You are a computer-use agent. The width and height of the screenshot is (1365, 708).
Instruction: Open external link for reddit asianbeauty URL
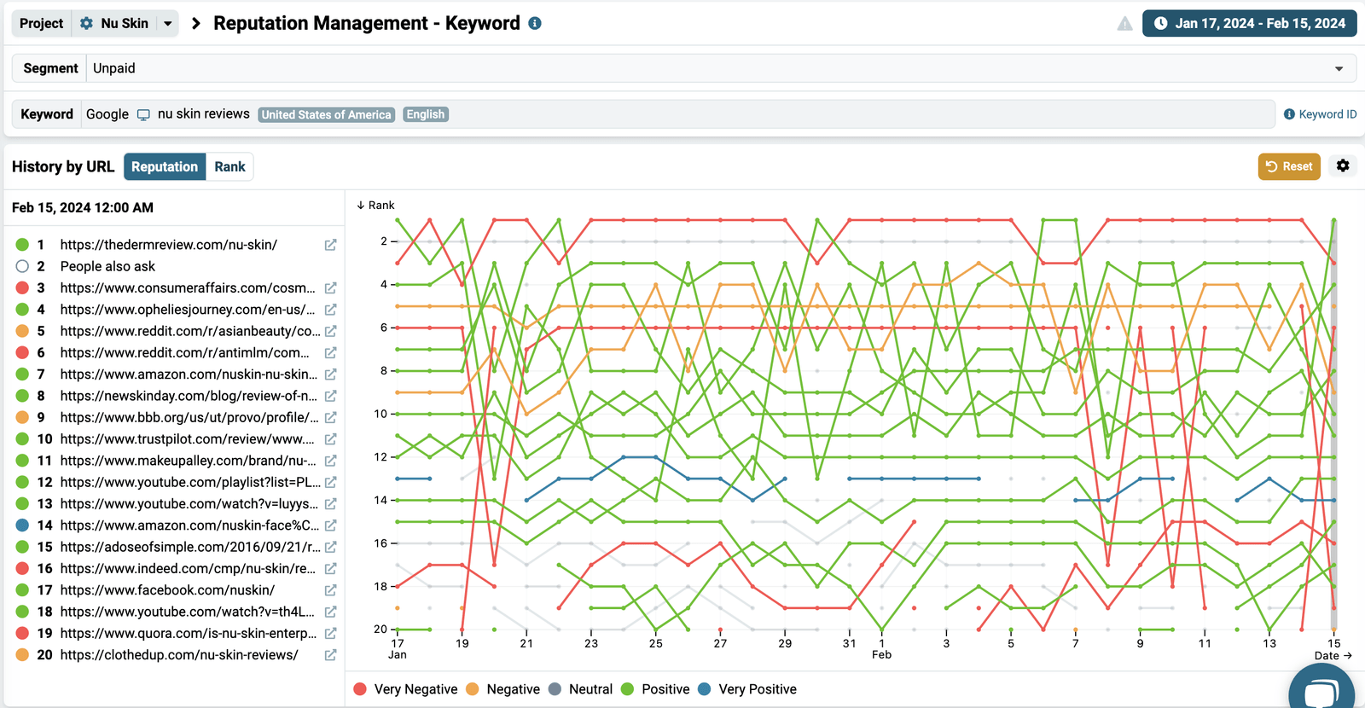330,331
